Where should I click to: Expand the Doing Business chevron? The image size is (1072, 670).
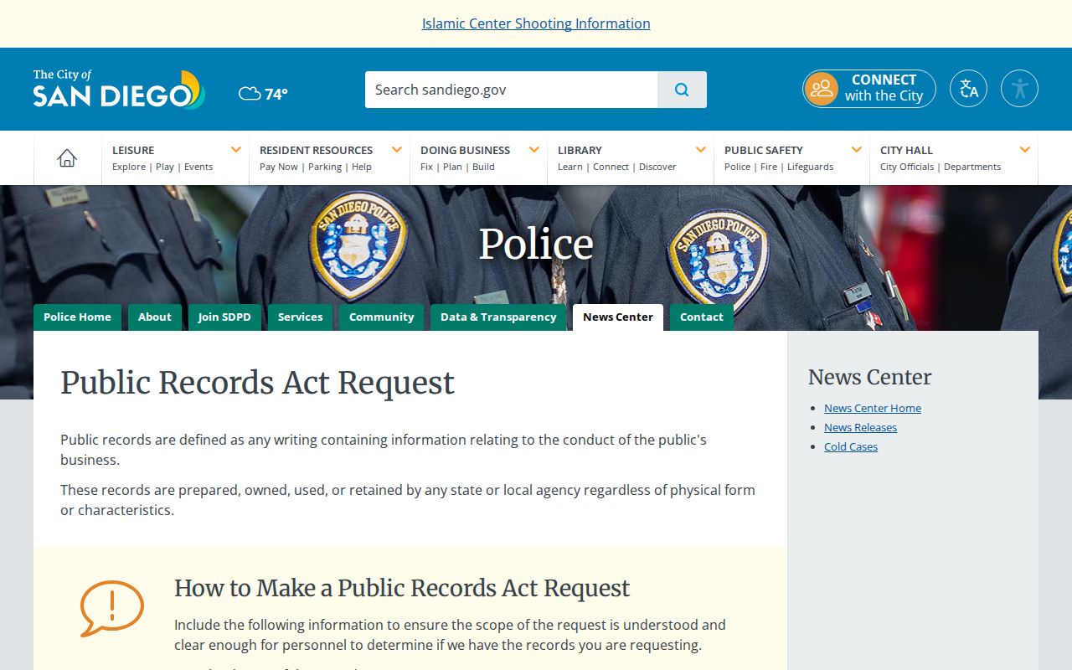[x=534, y=150]
